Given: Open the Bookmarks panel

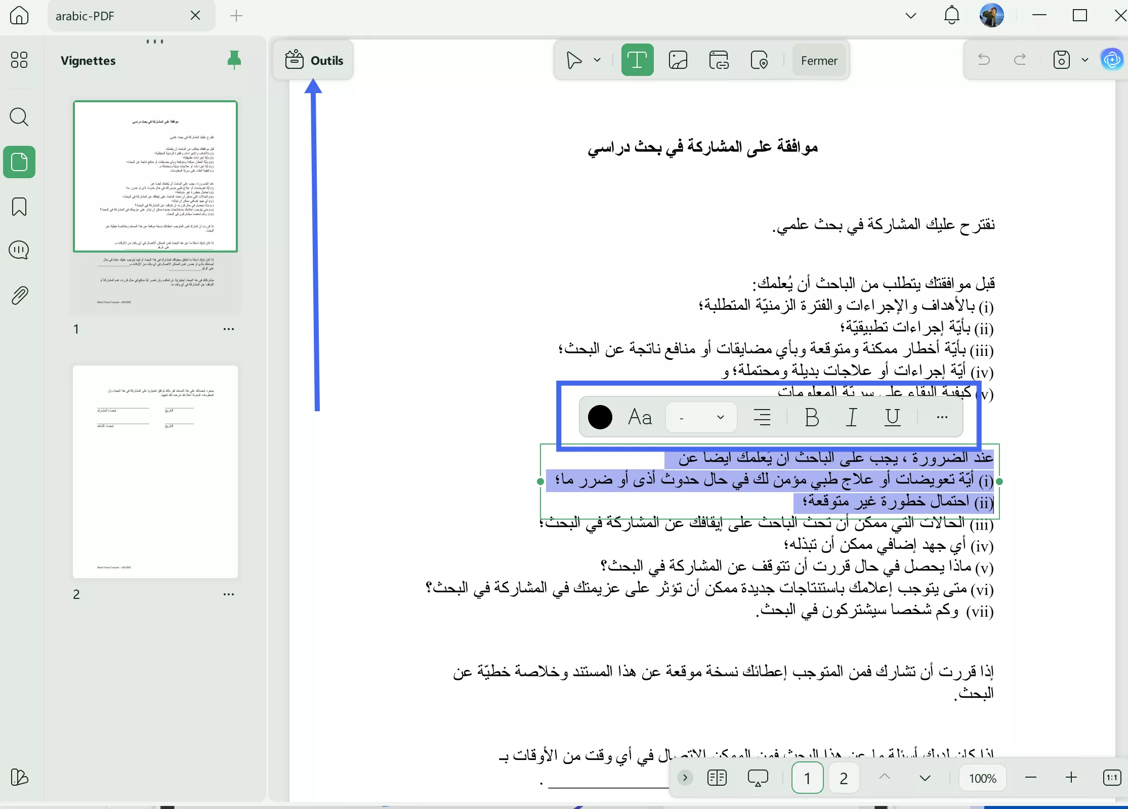Looking at the screenshot, I should [x=19, y=207].
